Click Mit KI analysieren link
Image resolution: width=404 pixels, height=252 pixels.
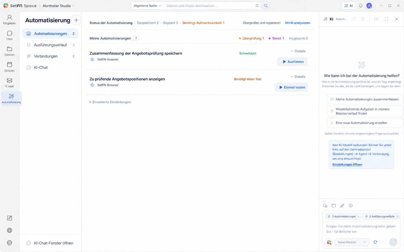pos(297,23)
